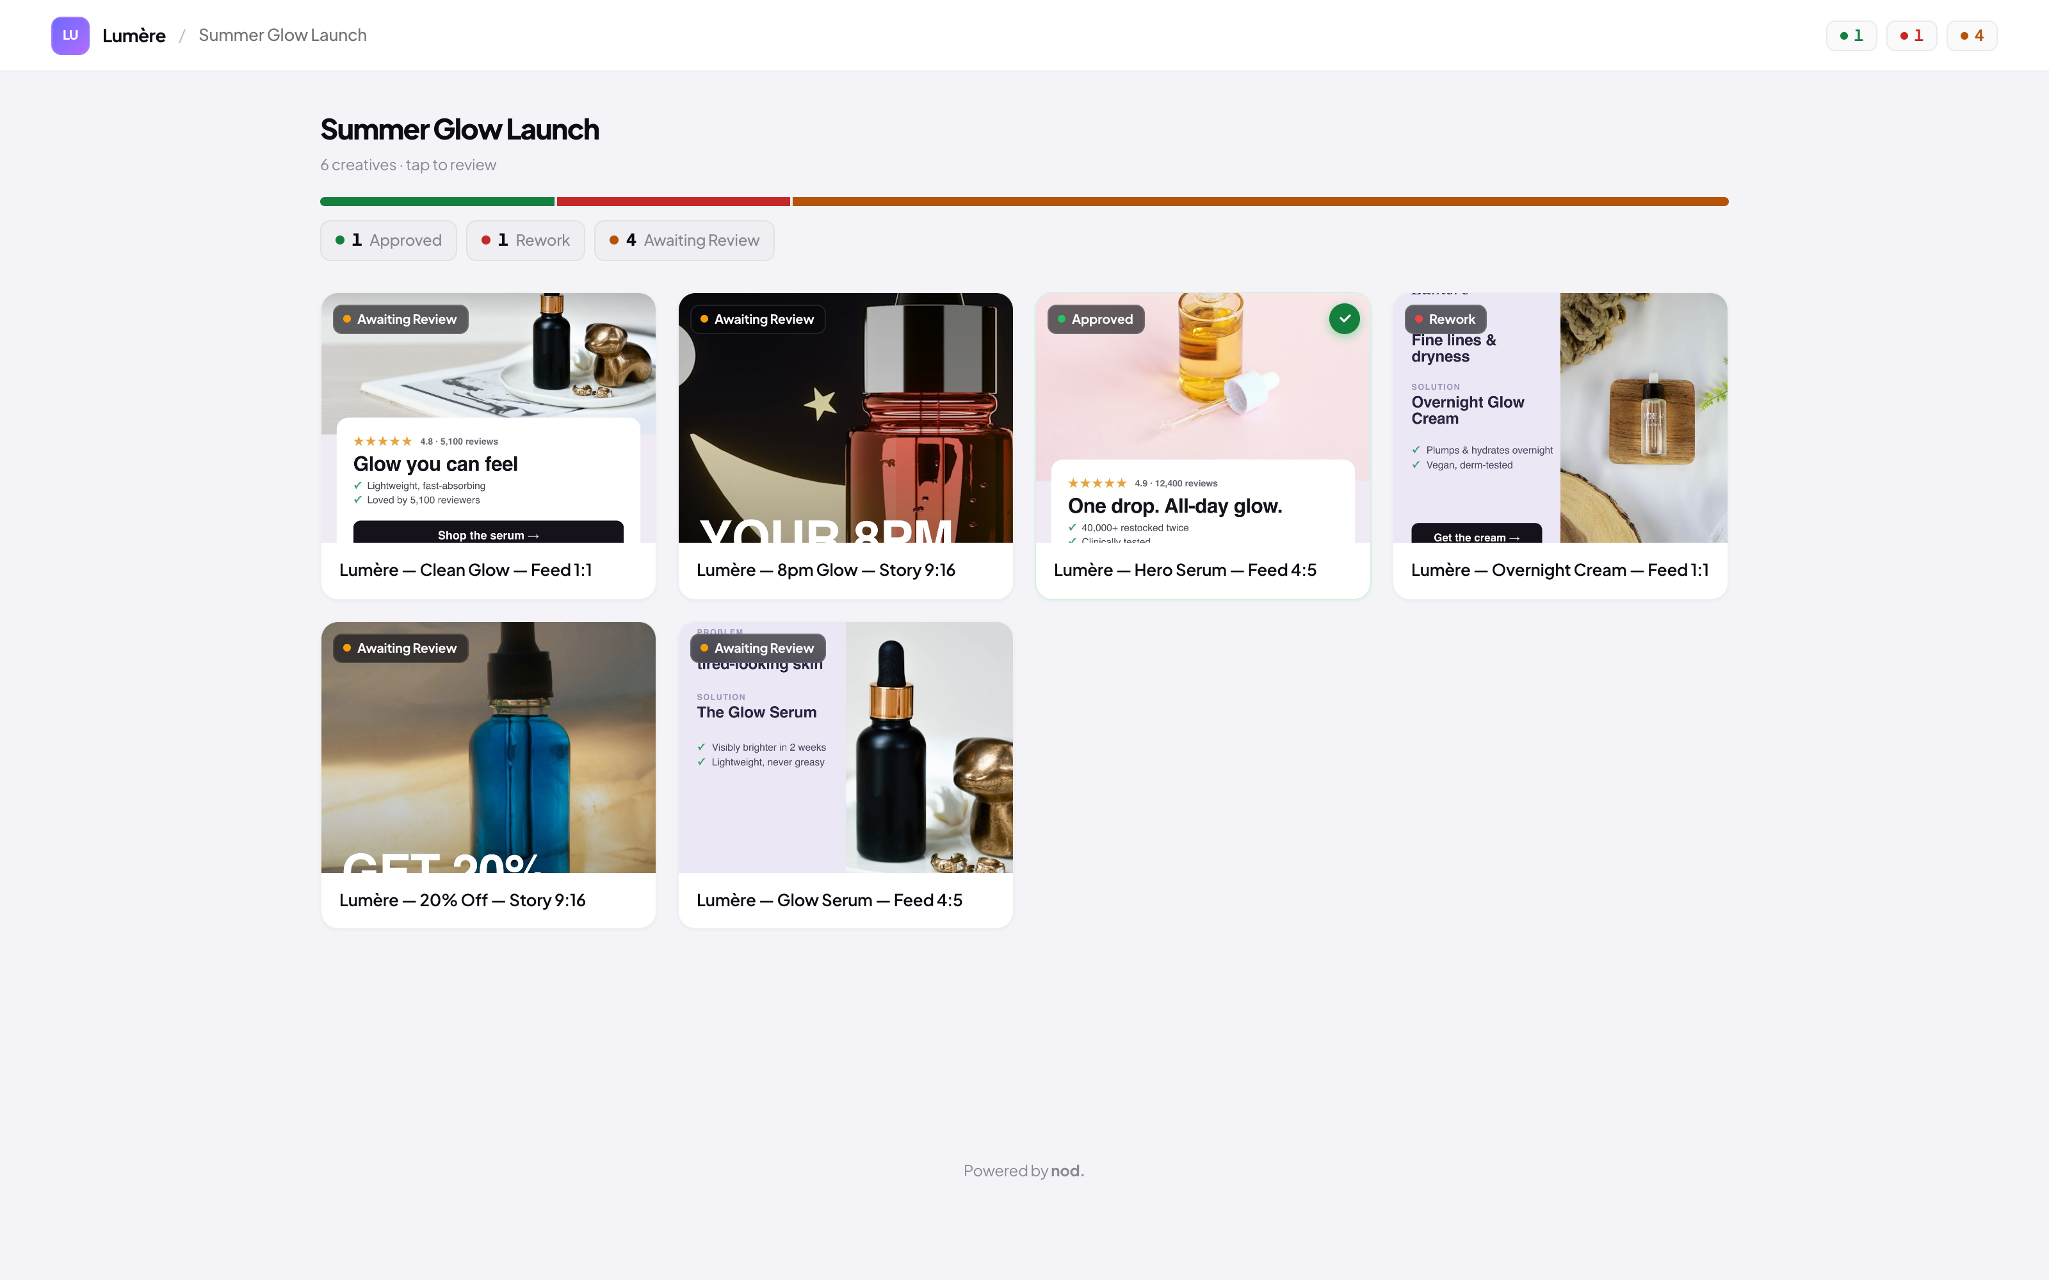This screenshot has width=2049, height=1280.
Task: Click the red rework count pill in header
Action: point(1911,36)
